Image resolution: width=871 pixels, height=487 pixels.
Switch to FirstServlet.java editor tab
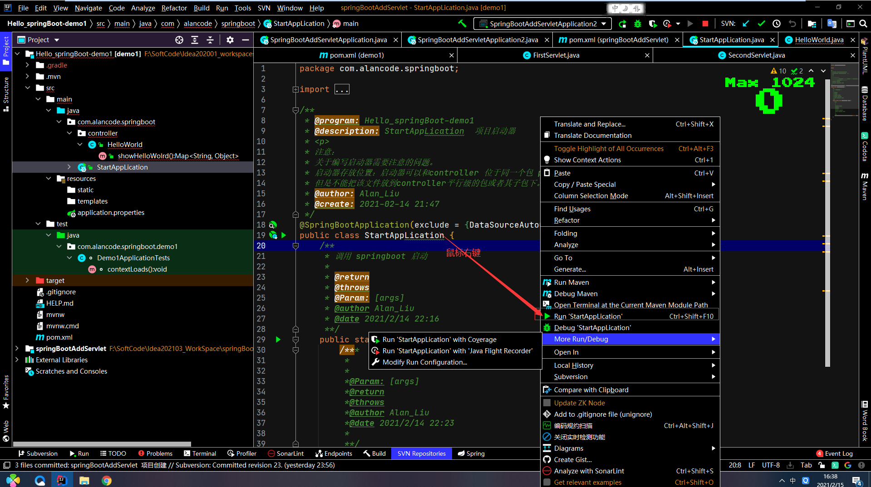pos(556,55)
